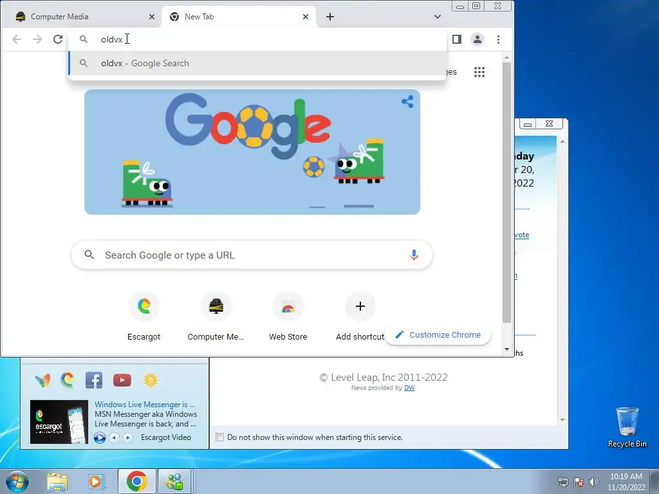Launch Windows Media Player from the taskbar
The width and height of the screenshot is (659, 494).
(95, 481)
